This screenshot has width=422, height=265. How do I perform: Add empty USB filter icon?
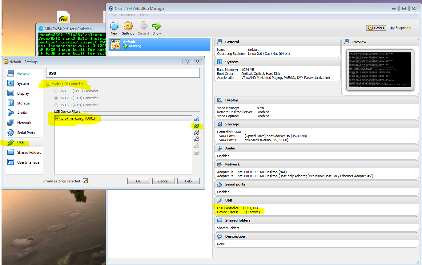(x=196, y=119)
